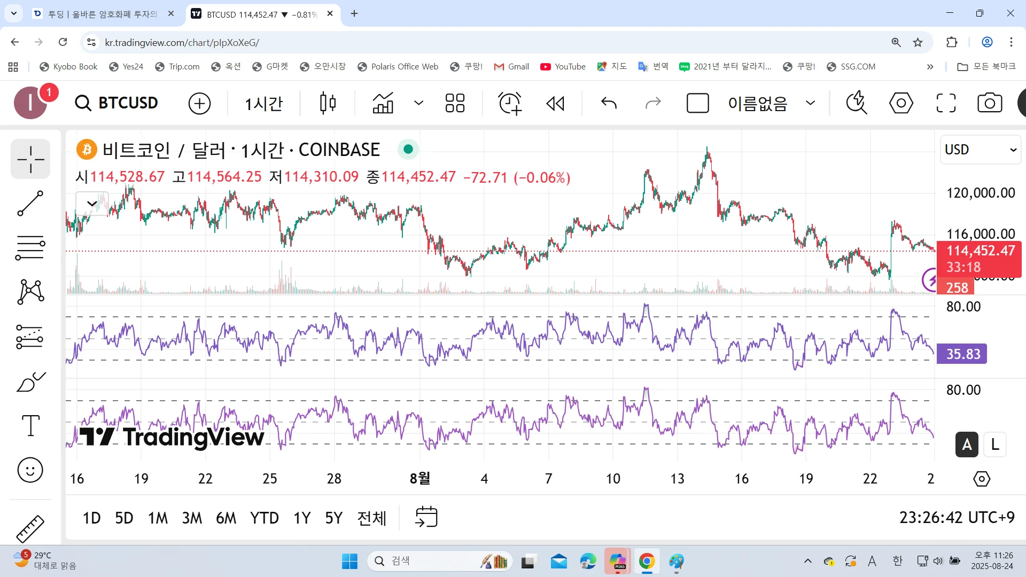The image size is (1026, 577).
Task: Open the ruler measure tool
Action: click(30, 528)
